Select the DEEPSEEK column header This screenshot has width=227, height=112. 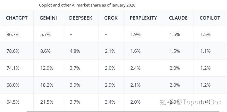81,18
